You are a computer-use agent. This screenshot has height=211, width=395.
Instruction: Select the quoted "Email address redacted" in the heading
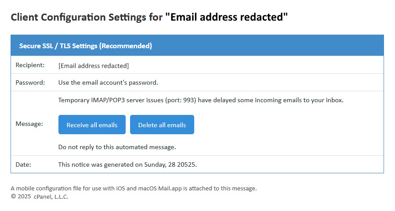[x=227, y=18]
